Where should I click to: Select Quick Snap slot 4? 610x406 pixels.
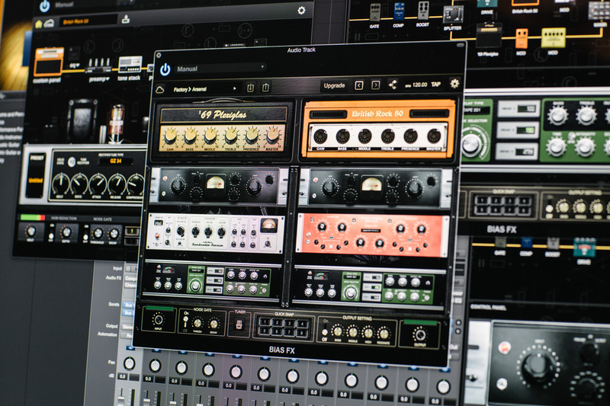[302, 324]
